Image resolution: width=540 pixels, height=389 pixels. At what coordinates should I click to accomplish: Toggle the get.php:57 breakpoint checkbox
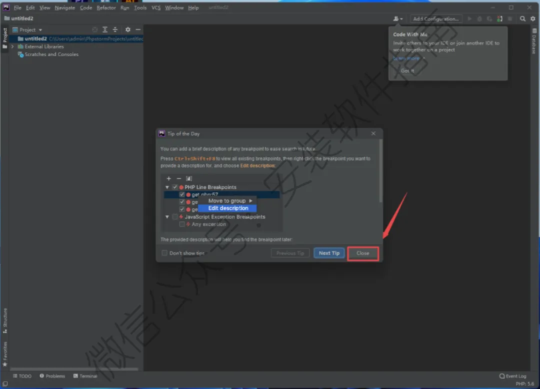[x=182, y=194]
